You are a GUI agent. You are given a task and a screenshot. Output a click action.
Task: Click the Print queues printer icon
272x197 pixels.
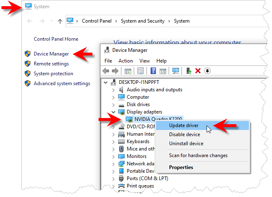coord(121,186)
